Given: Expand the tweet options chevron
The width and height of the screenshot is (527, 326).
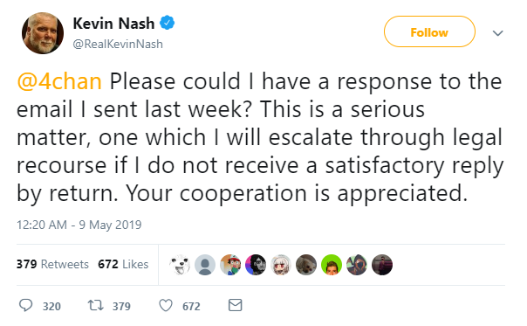Looking at the screenshot, I should (x=497, y=33).
